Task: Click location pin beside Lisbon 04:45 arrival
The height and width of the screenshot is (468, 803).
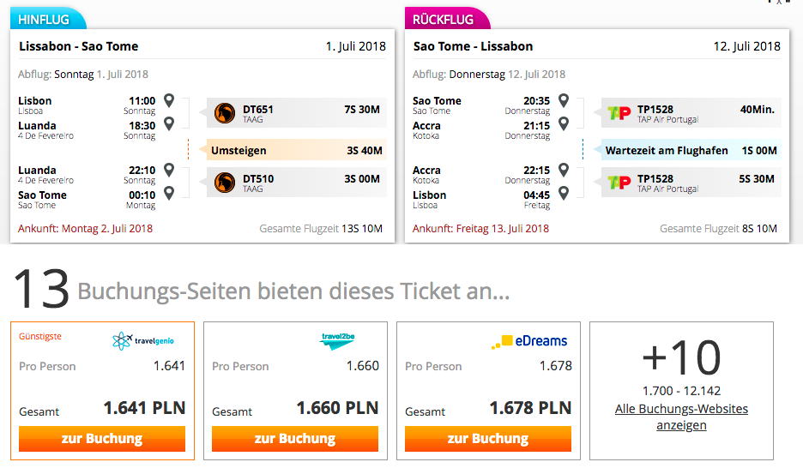Action: pyautogui.click(x=564, y=194)
